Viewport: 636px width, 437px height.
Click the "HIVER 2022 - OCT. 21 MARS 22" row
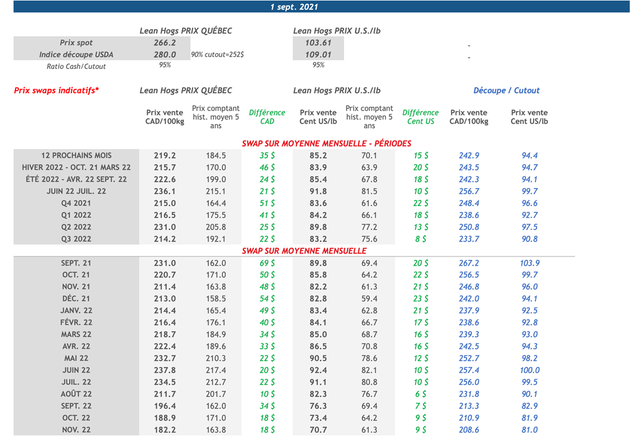pyautogui.click(x=76, y=168)
